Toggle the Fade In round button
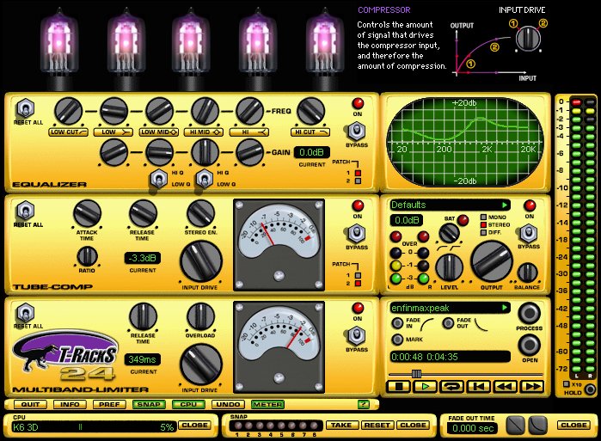 point(397,323)
